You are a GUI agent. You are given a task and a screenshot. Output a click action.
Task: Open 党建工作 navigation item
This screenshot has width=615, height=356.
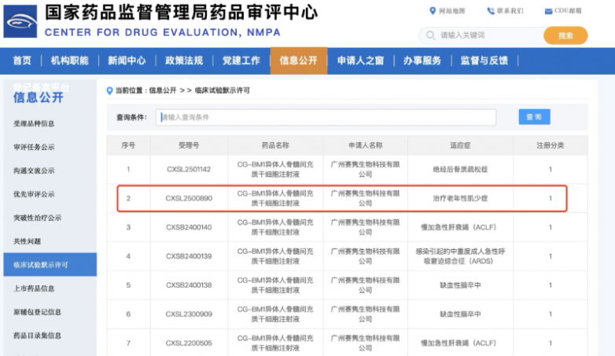click(x=241, y=61)
